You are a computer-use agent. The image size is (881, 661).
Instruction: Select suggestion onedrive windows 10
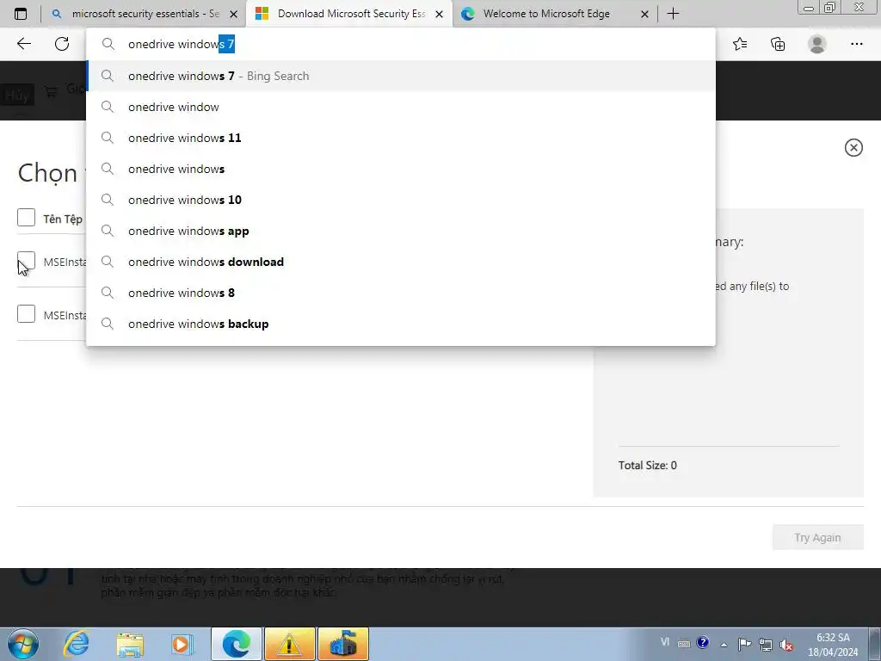[401, 200]
